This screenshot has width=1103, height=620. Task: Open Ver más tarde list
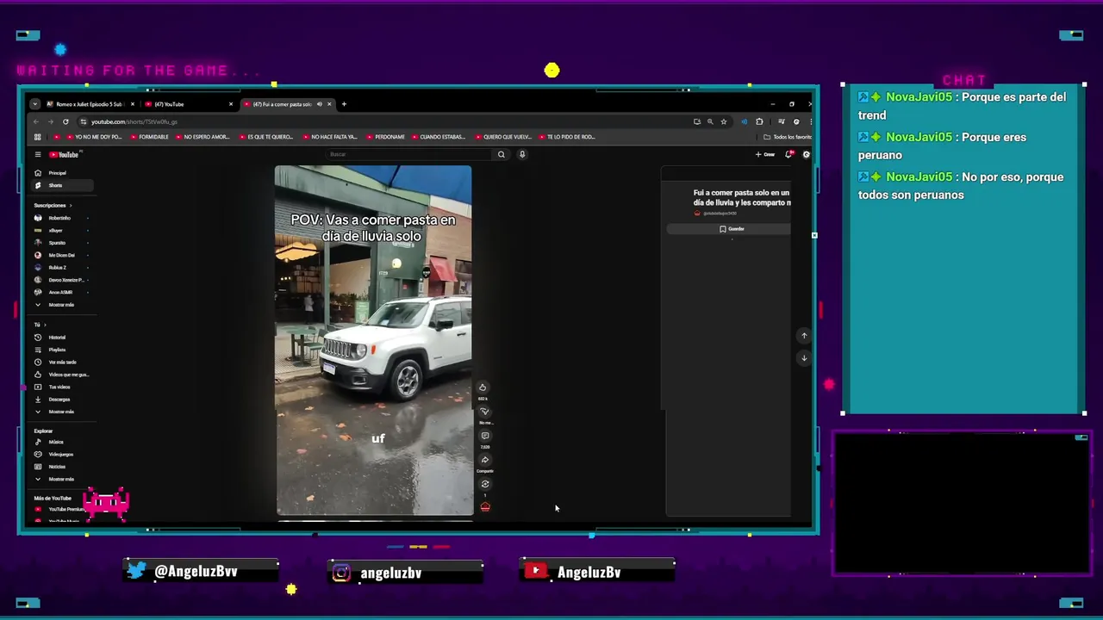tap(62, 362)
